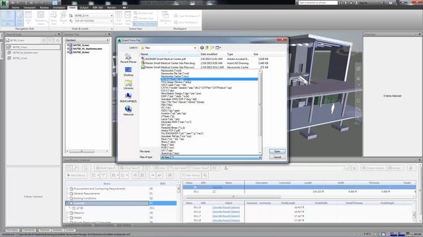
Task: Open Network in the dialog sidebar
Action: (128, 111)
